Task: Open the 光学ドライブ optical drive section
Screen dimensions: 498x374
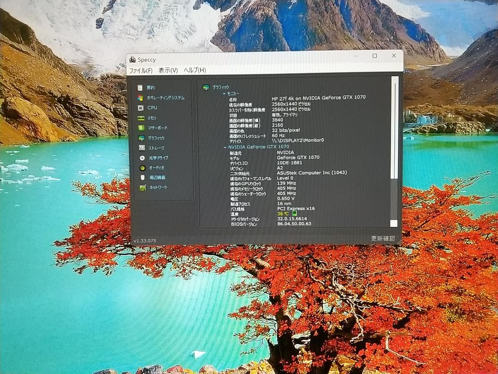Action: [142, 158]
